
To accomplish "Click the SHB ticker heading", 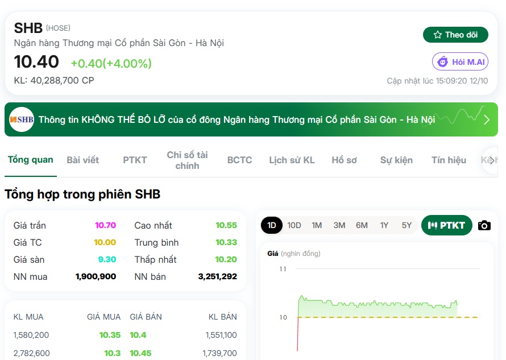I will (28, 28).
